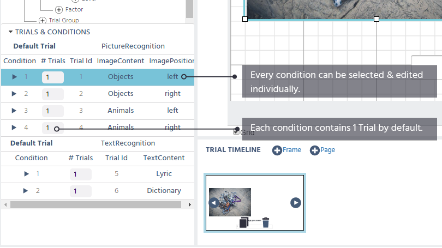
Task: Expand PictureRecognition condition 3 row
Action: point(14,110)
